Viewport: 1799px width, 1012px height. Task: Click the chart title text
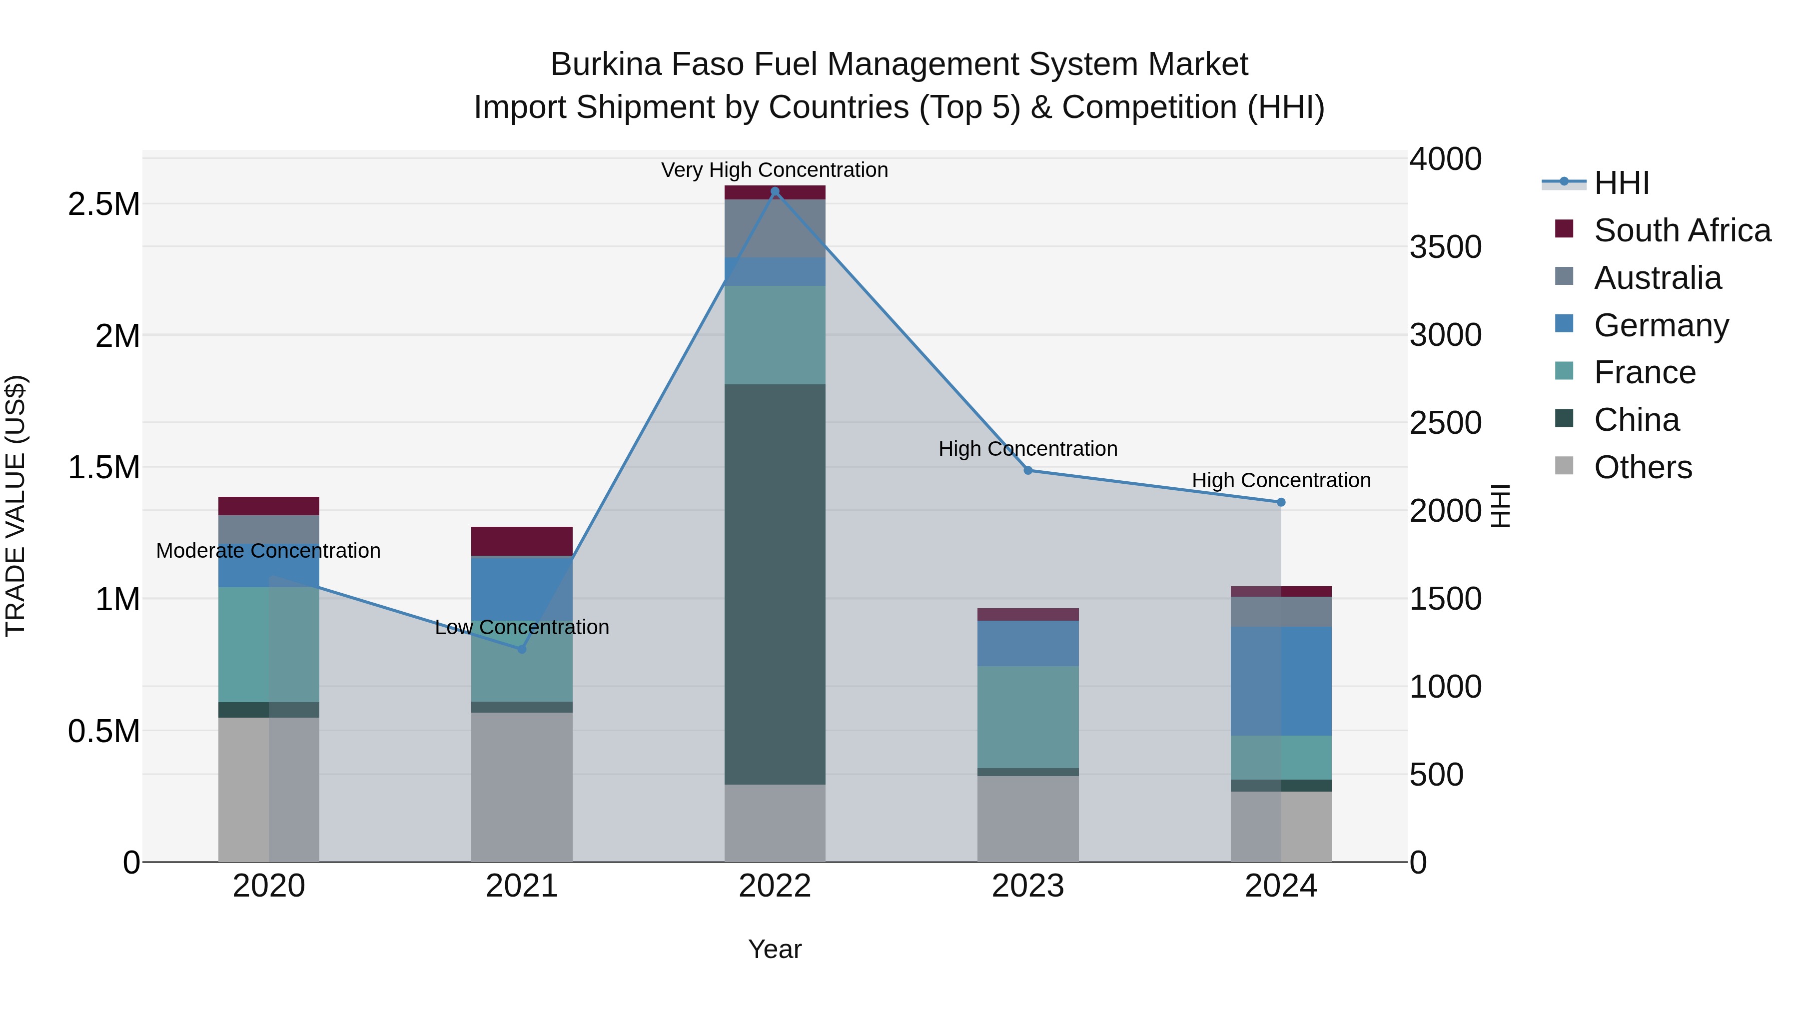tap(899, 85)
